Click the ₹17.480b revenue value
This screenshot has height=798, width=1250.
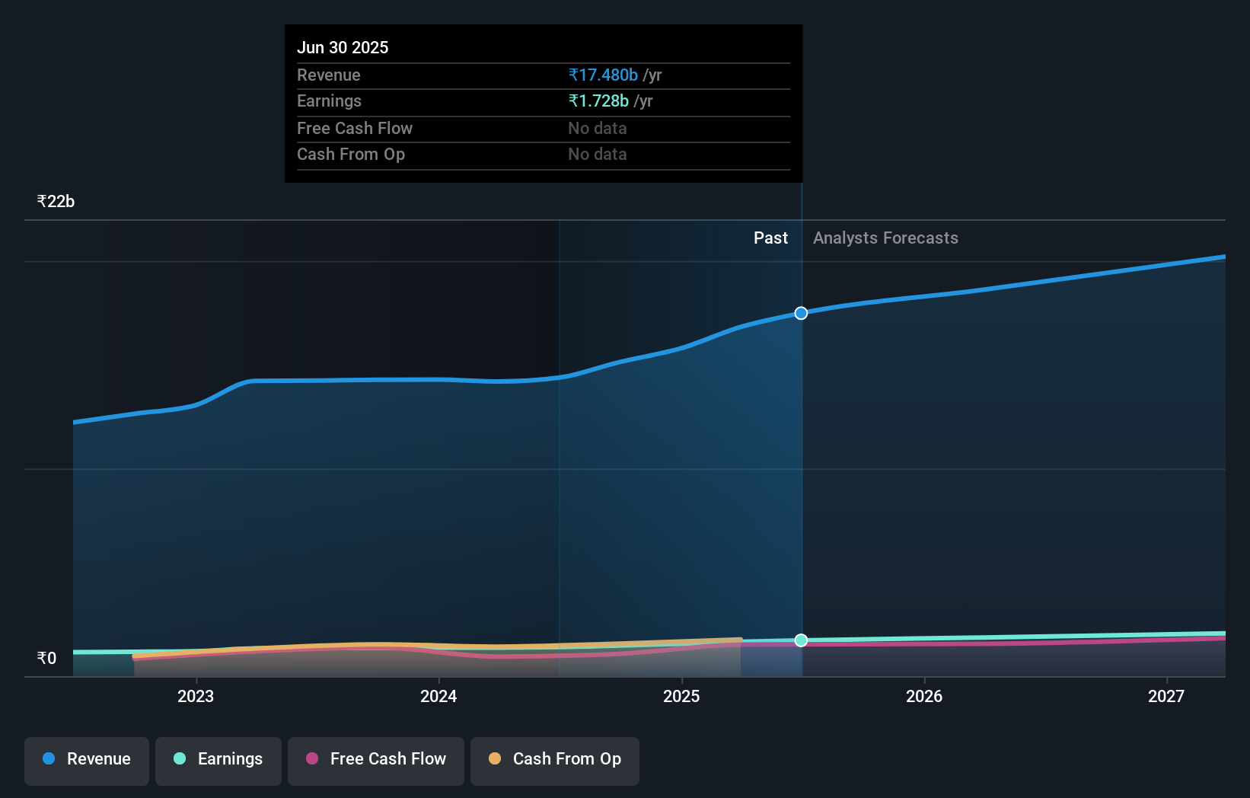[x=603, y=75]
